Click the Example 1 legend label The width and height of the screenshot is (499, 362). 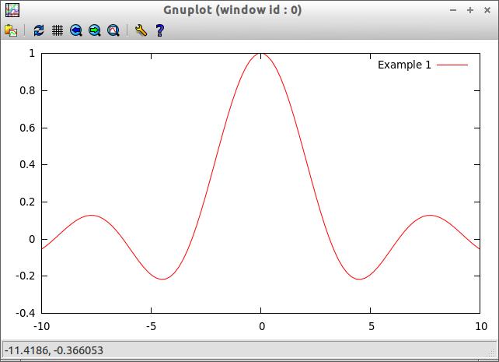[x=404, y=65]
